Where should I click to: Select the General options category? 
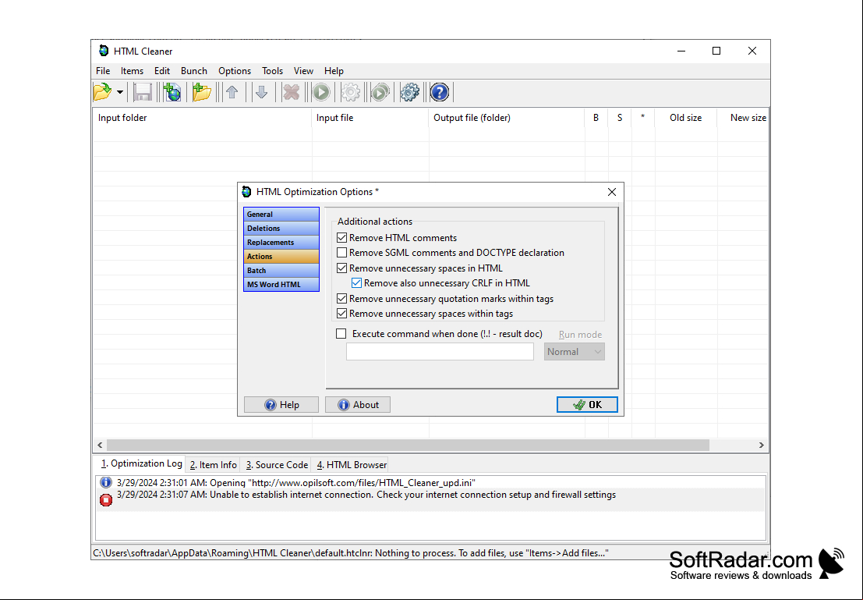(x=281, y=215)
